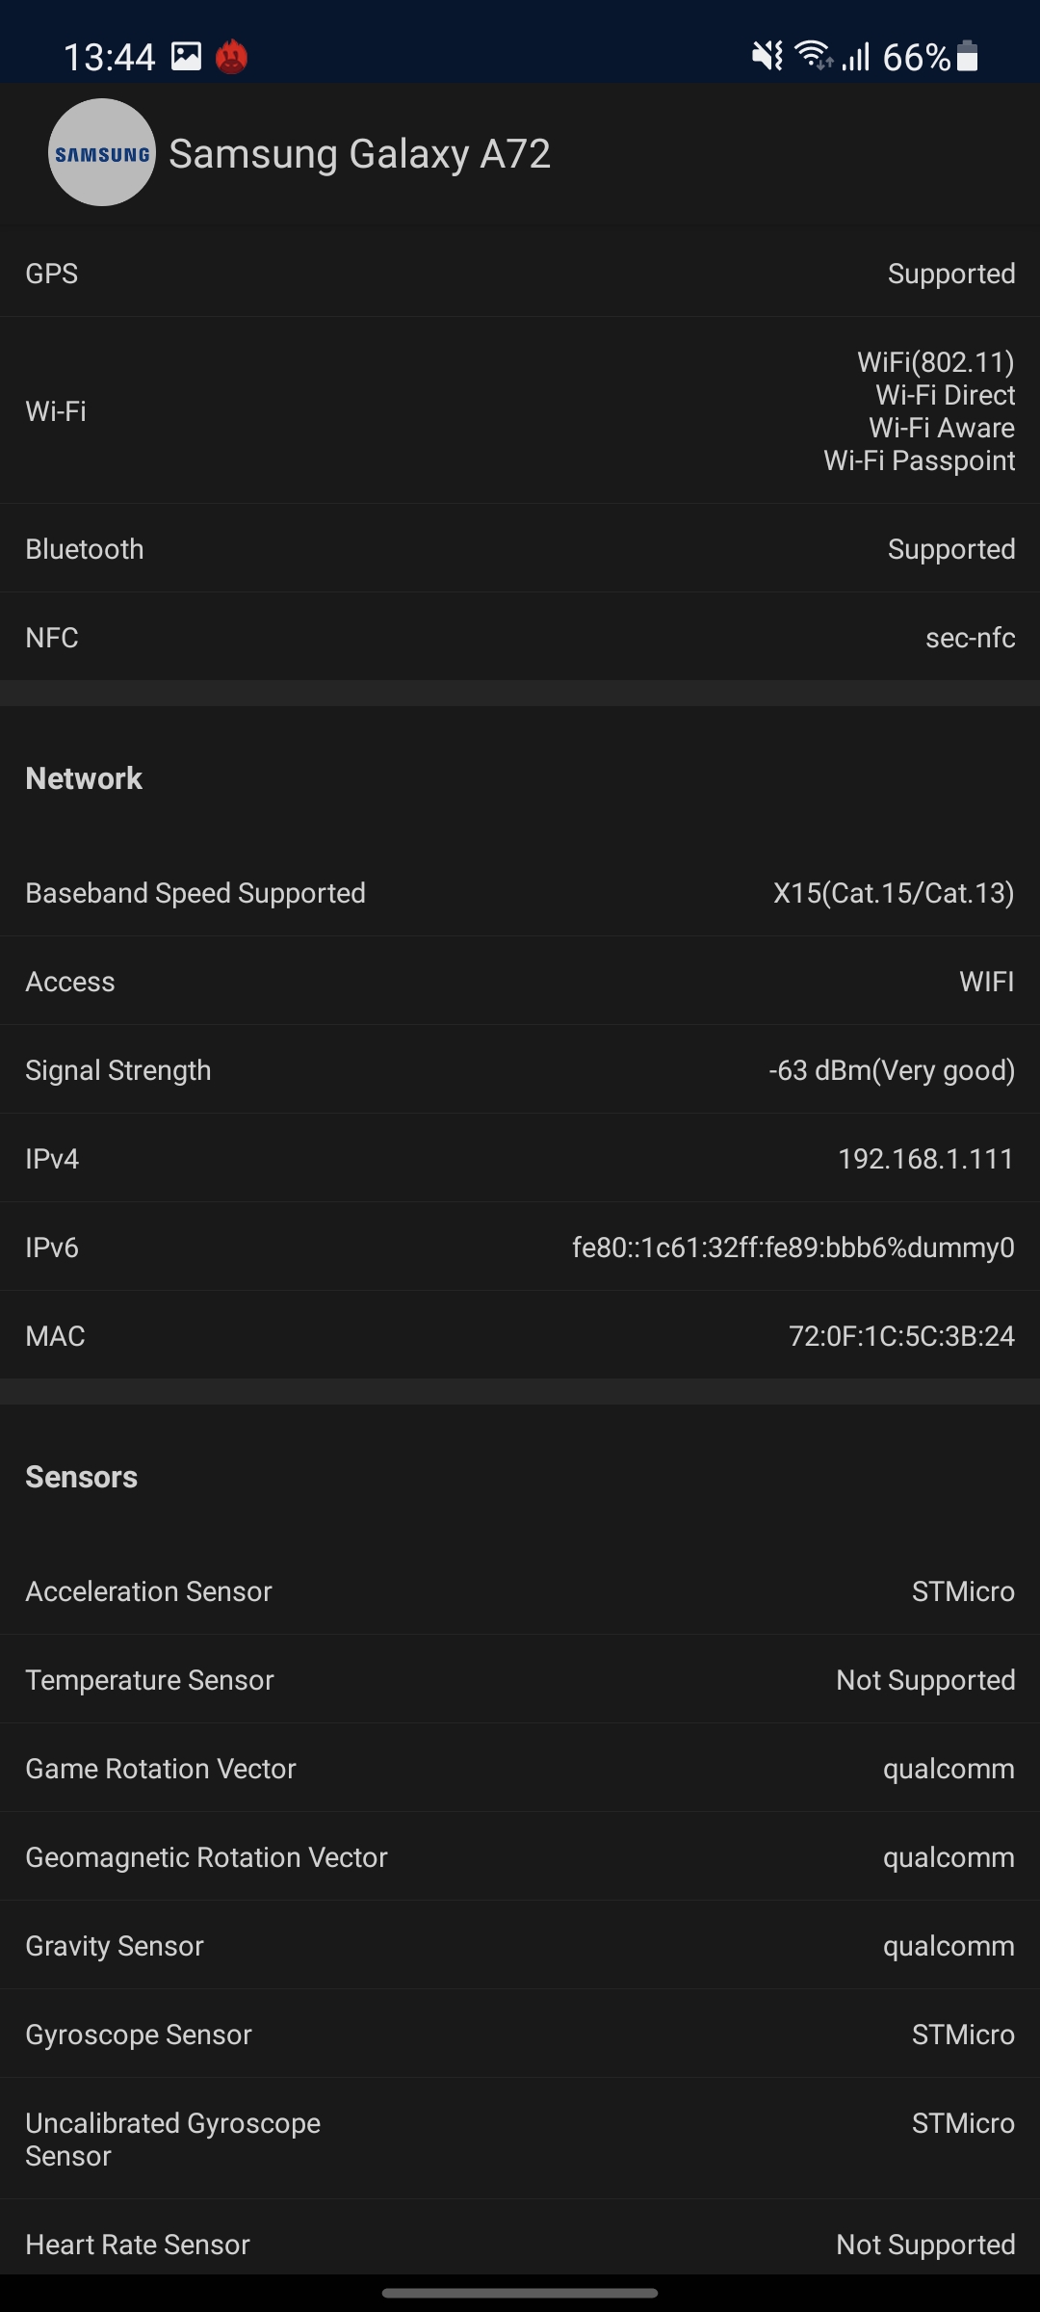Tap the gallery image status icon
This screenshot has width=1040, height=2312.
point(186,57)
